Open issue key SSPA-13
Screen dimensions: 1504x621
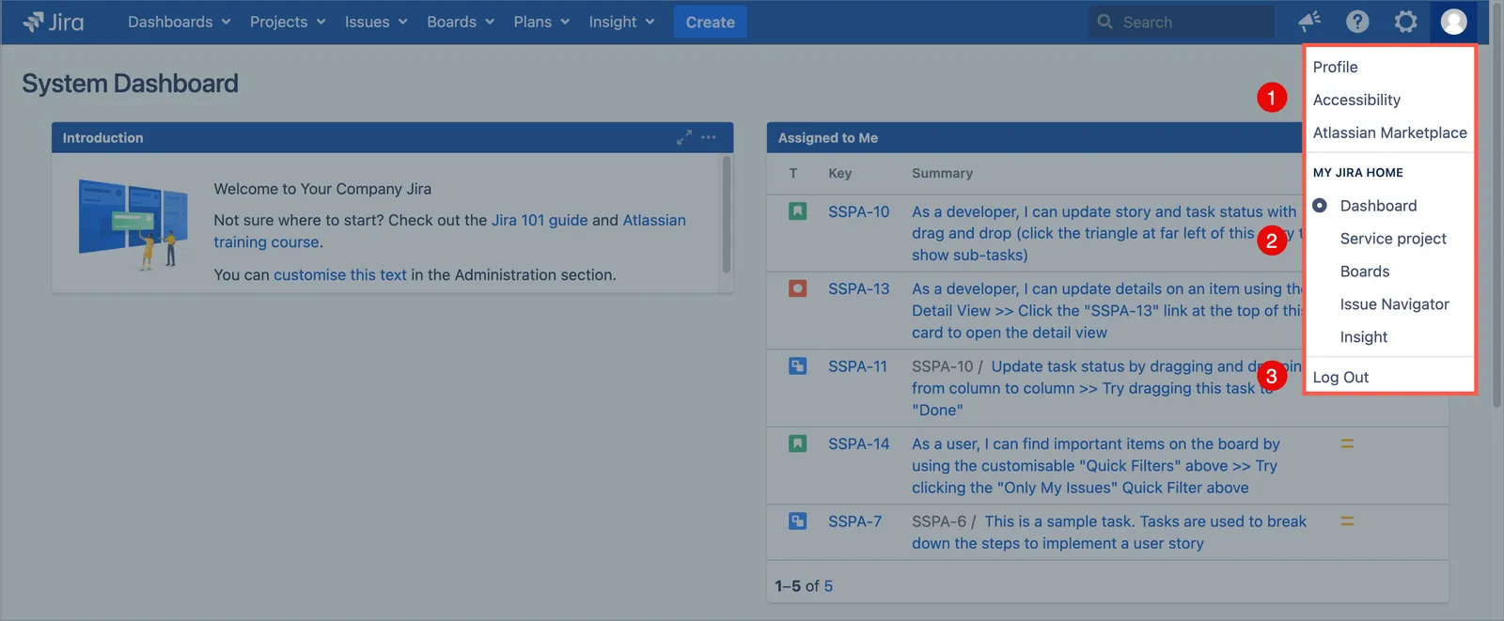pos(858,288)
